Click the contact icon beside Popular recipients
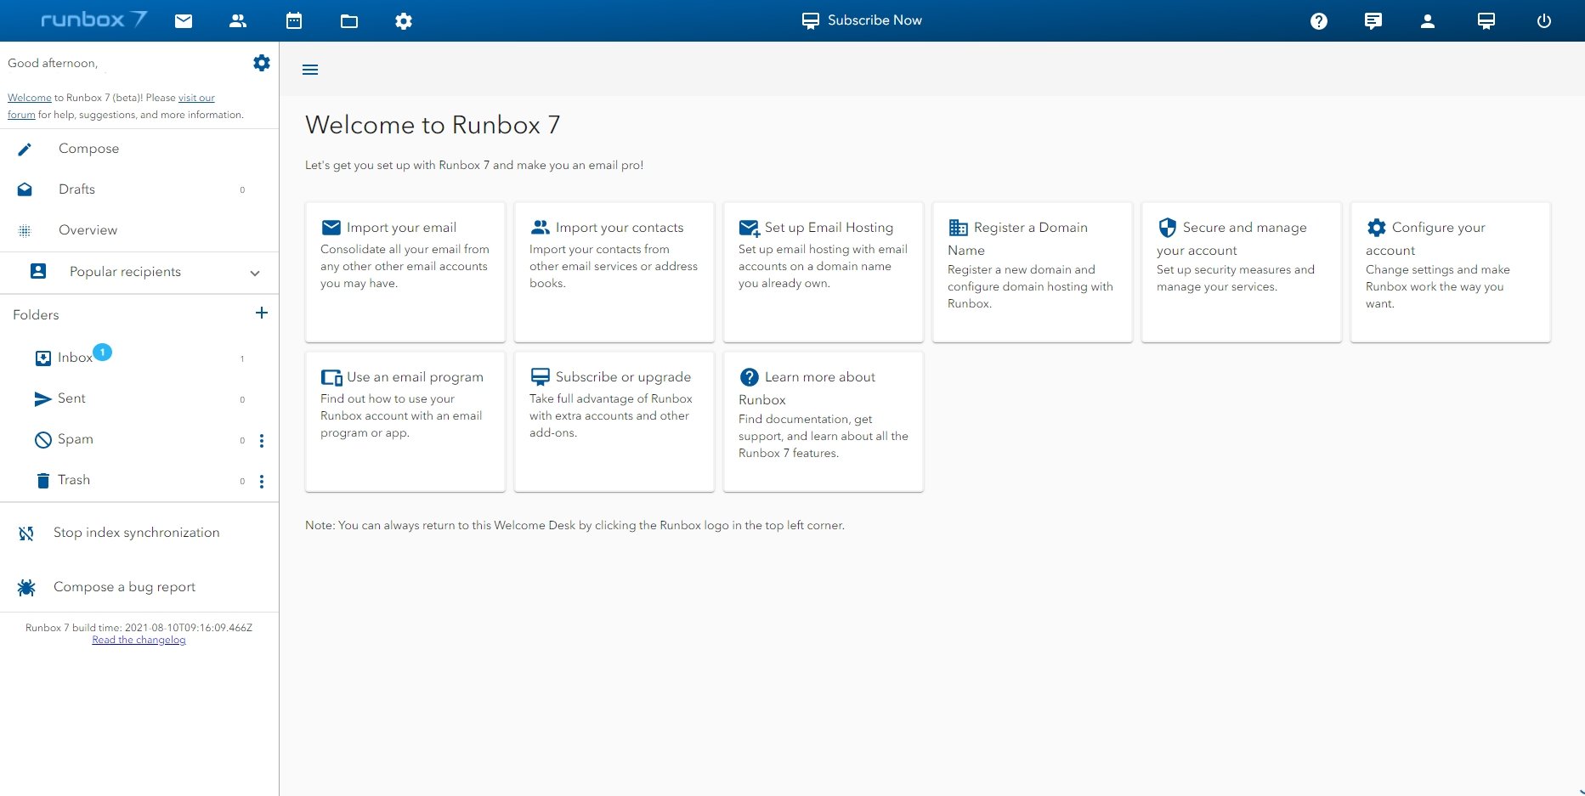This screenshot has width=1585, height=796. 38,272
